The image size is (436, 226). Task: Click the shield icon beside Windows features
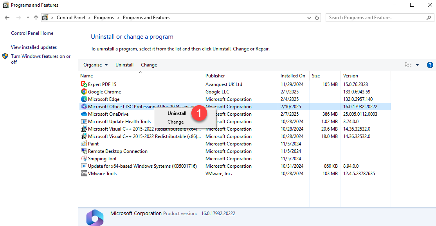coord(5,56)
